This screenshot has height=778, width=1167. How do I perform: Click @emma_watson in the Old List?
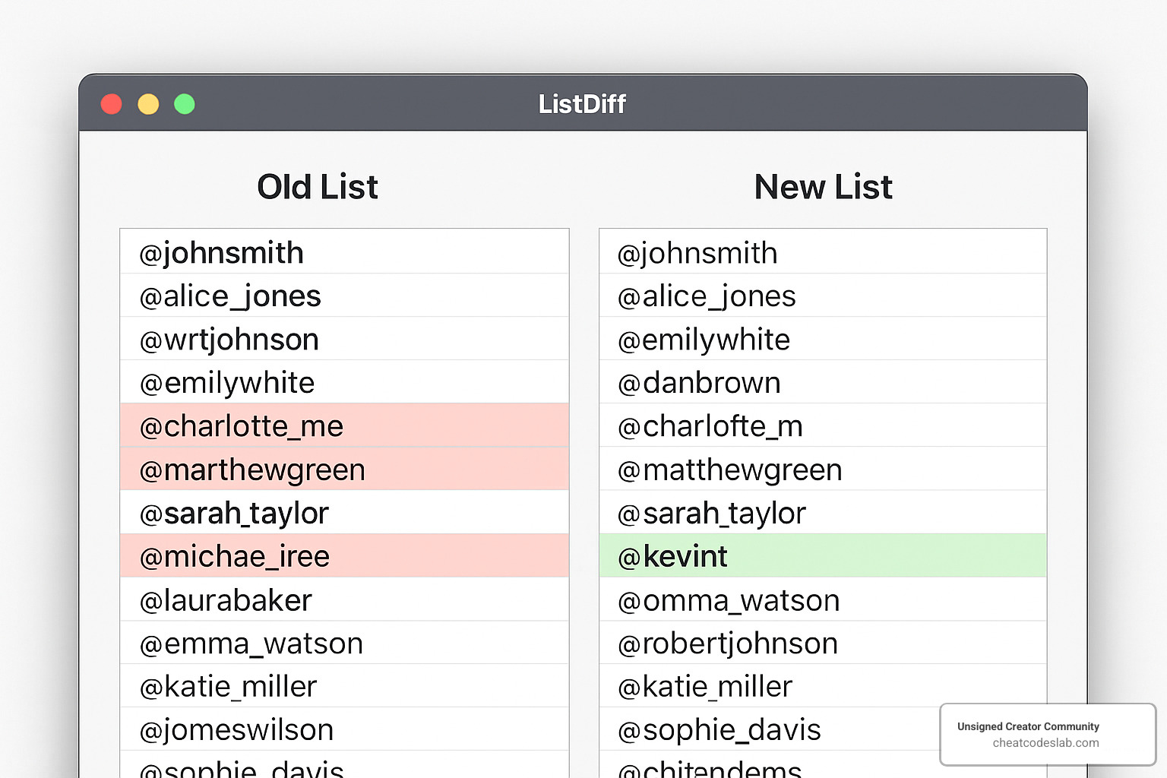[x=251, y=643]
